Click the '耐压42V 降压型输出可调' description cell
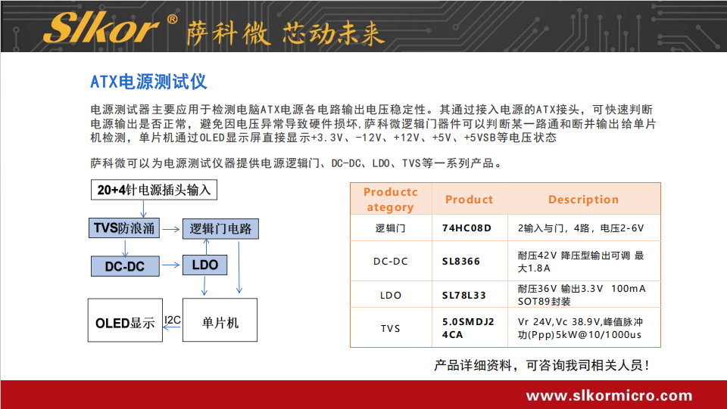The image size is (727, 409). click(584, 262)
